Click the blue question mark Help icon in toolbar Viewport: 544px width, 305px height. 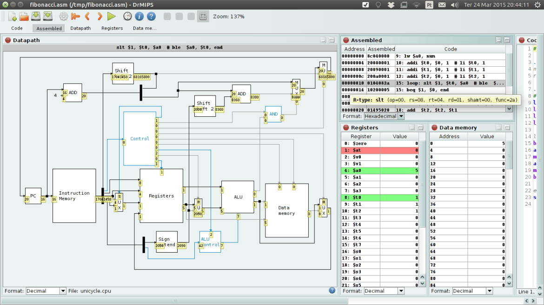(151, 16)
